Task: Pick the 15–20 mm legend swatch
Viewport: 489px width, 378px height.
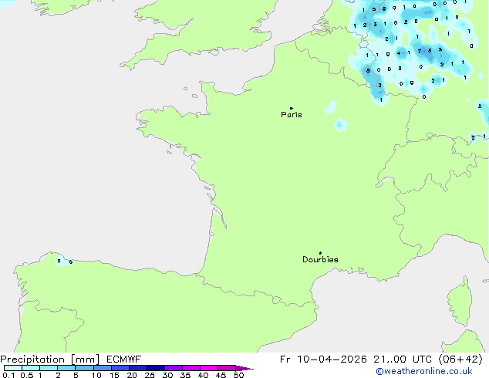Action: coord(120,368)
